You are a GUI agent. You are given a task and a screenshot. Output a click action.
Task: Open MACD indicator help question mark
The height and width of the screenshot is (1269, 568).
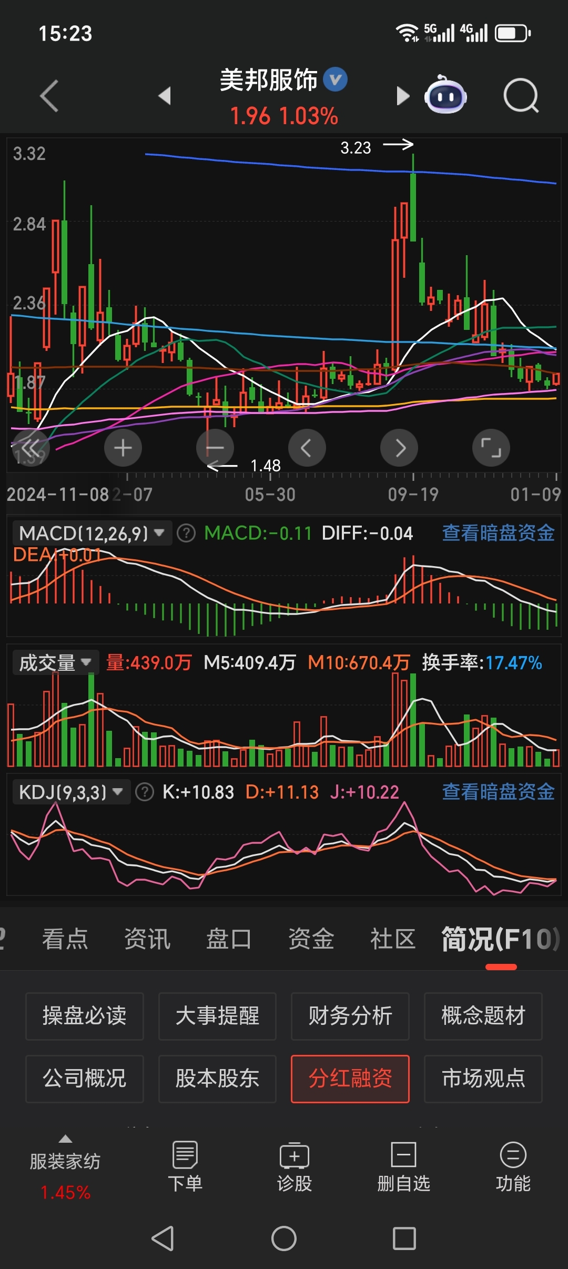[186, 533]
